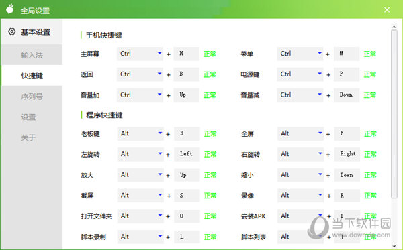The width and height of the screenshot is (403, 250).
Task: Click the P key field for 电源键
Action: [347, 74]
